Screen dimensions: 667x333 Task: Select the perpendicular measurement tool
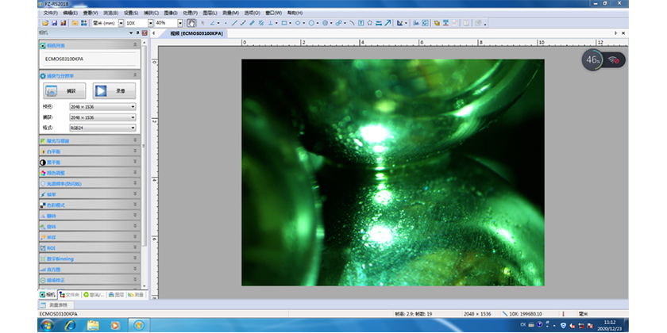pos(270,23)
